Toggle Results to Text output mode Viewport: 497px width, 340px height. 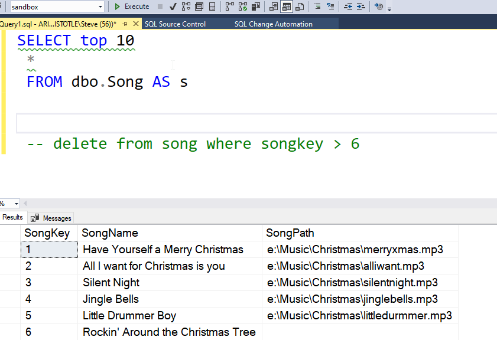(274, 6)
